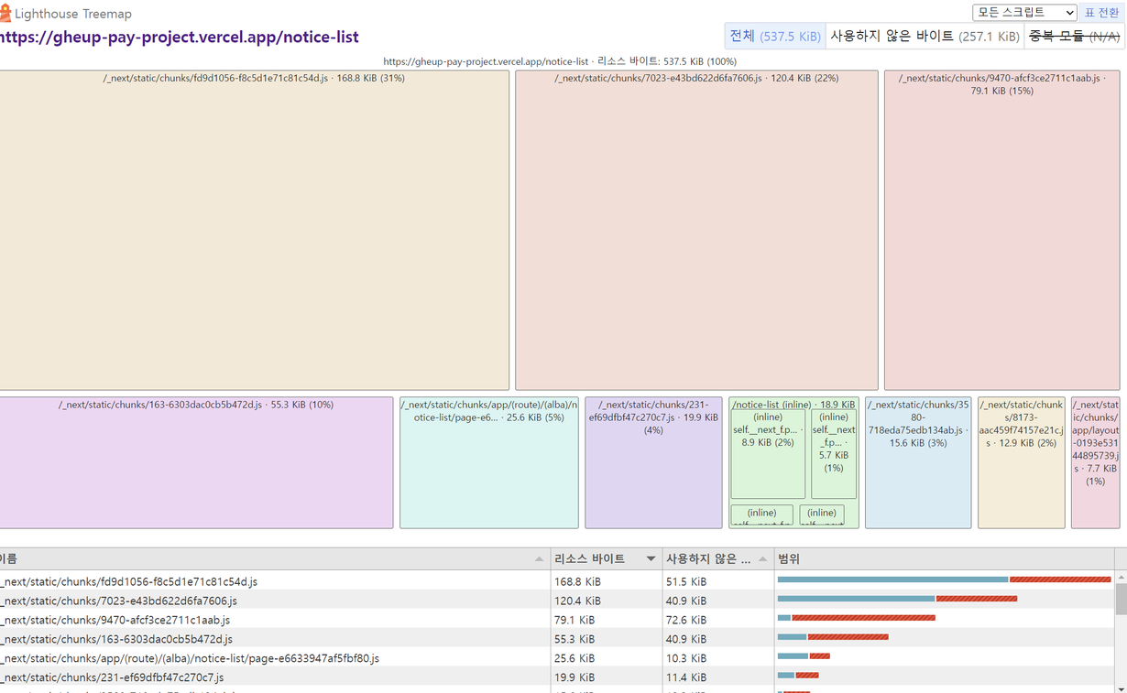Click table row 9470-afcf3ce2711c1aab.js name
Screen dimensions: 1127x693
pos(115,620)
